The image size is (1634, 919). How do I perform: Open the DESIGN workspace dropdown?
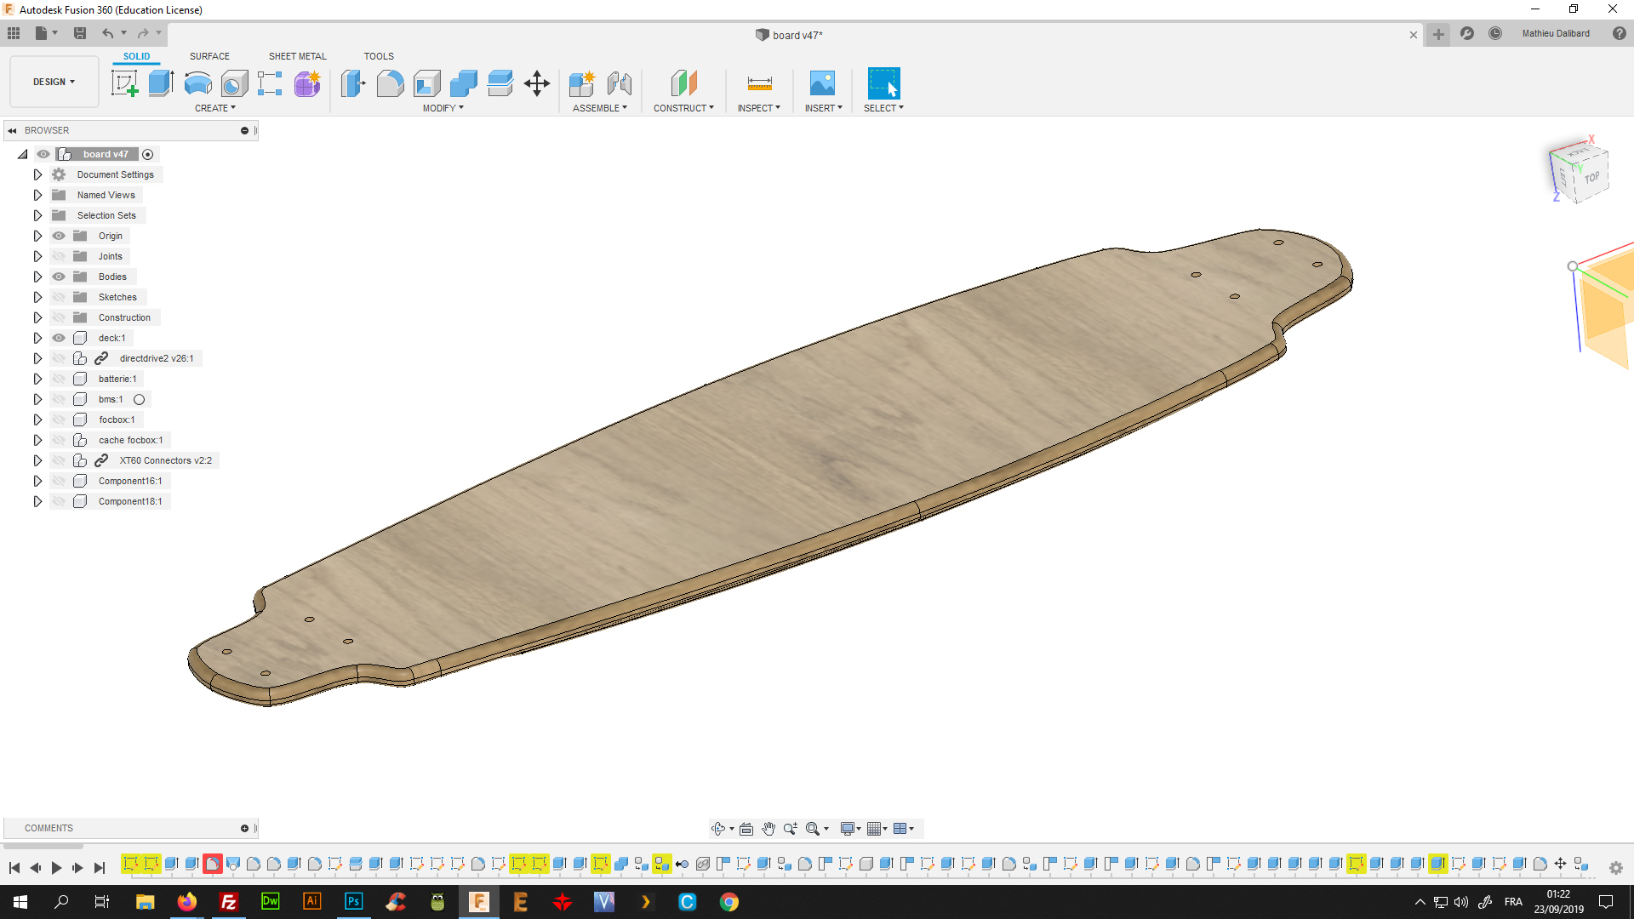coord(54,82)
